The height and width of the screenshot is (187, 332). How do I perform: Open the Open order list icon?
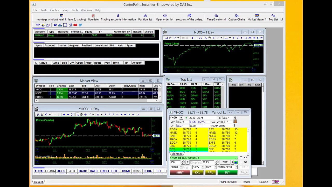(165, 16)
